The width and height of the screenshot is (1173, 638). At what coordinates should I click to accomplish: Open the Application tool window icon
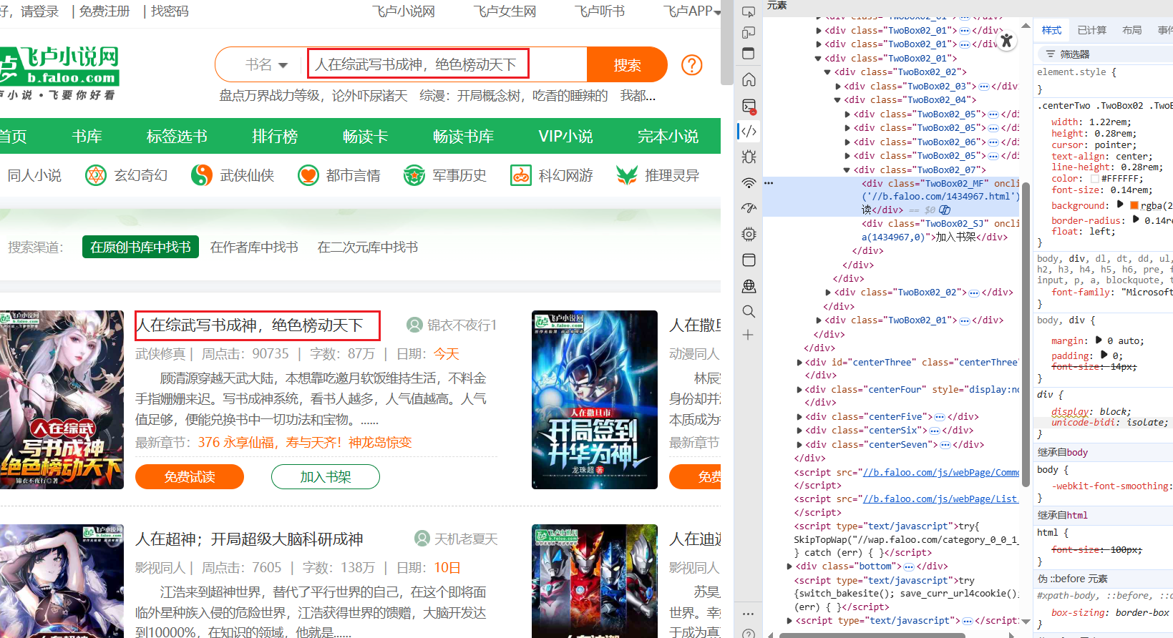point(749,260)
